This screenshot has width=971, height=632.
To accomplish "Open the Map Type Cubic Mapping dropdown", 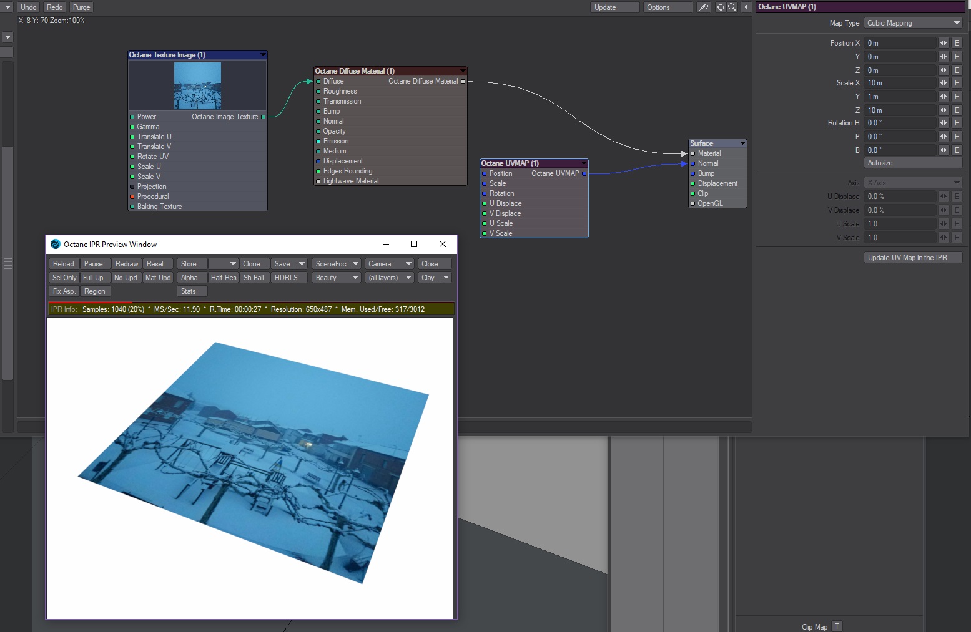I will 914,23.
